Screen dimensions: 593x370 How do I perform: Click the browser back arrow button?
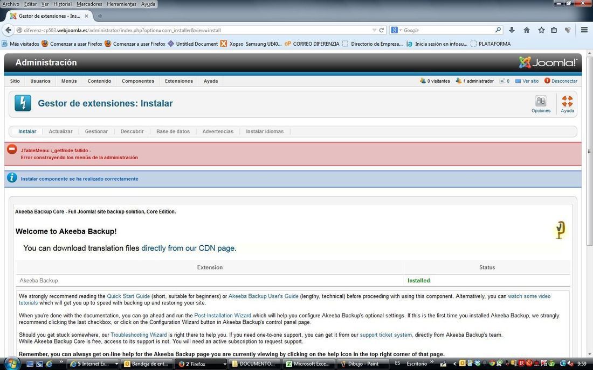point(8,30)
